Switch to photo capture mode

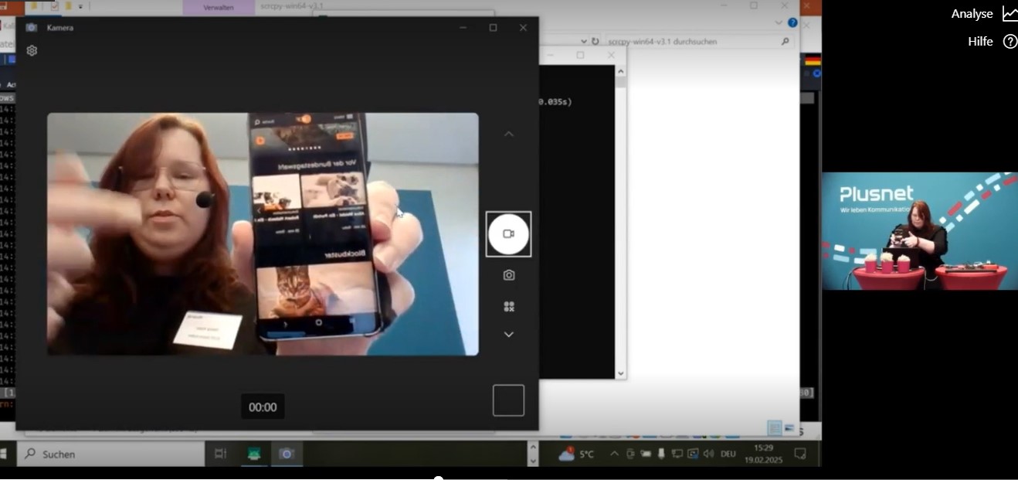pyautogui.click(x=508, y=275)
